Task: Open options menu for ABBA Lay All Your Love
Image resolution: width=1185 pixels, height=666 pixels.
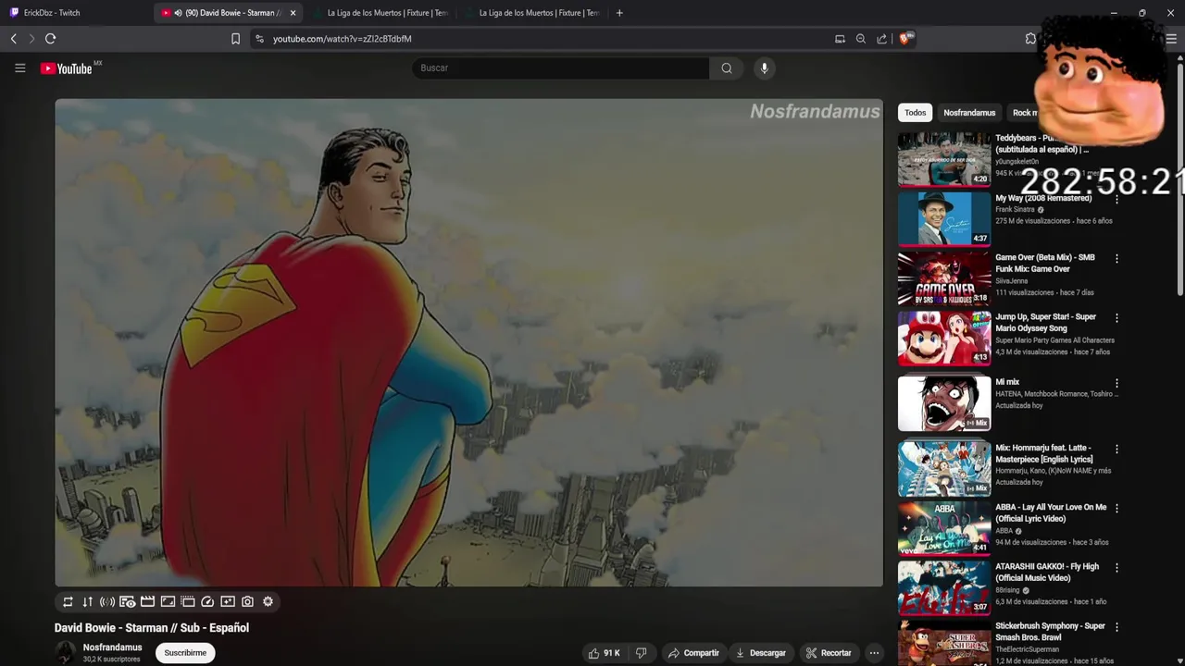Action: point(1116,509)
